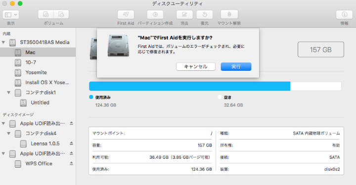The width and height of the screenshot is (356, 185).
Task: Click the 157 GB capacity box
Action: coord(321,49)
